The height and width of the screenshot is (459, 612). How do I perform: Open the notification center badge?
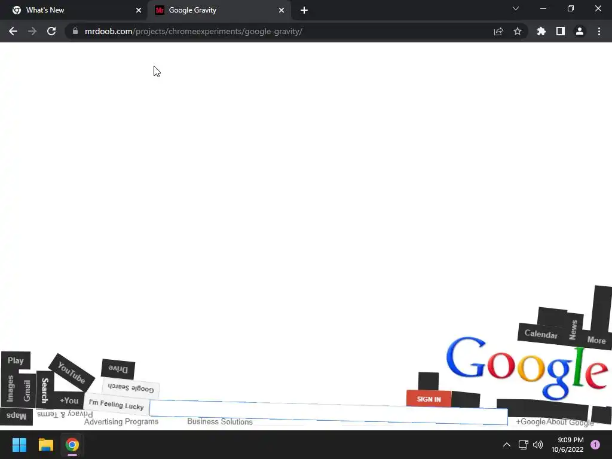(595, 445)
